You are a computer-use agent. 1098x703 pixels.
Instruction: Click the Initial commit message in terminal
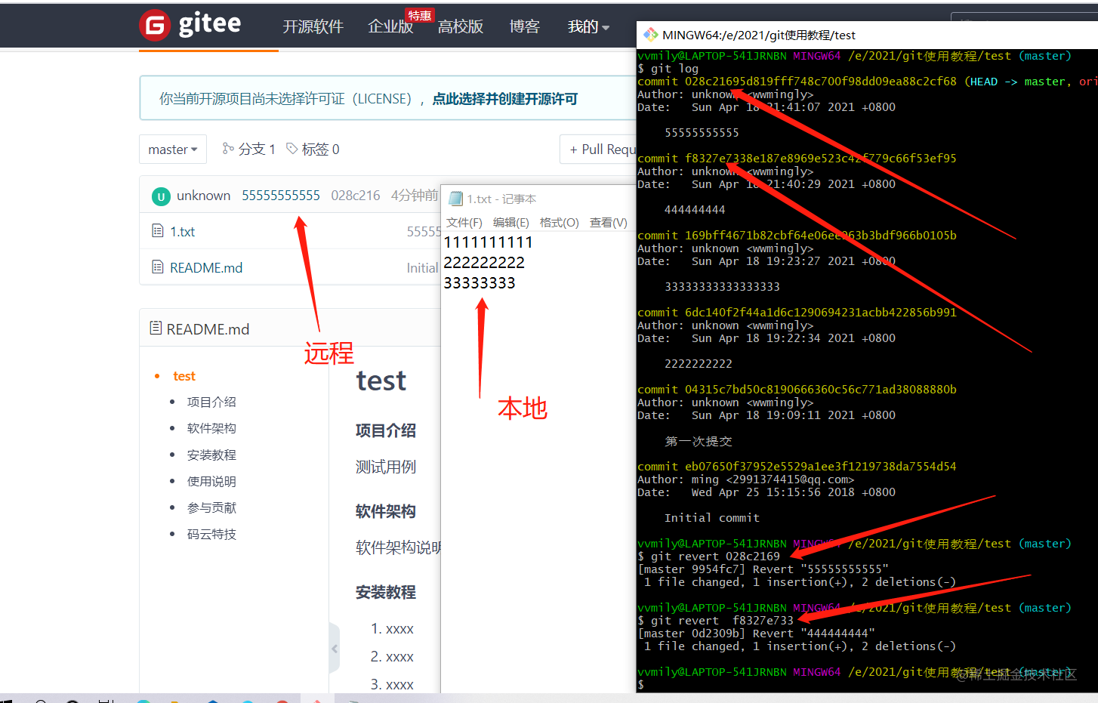coord(712,518)
